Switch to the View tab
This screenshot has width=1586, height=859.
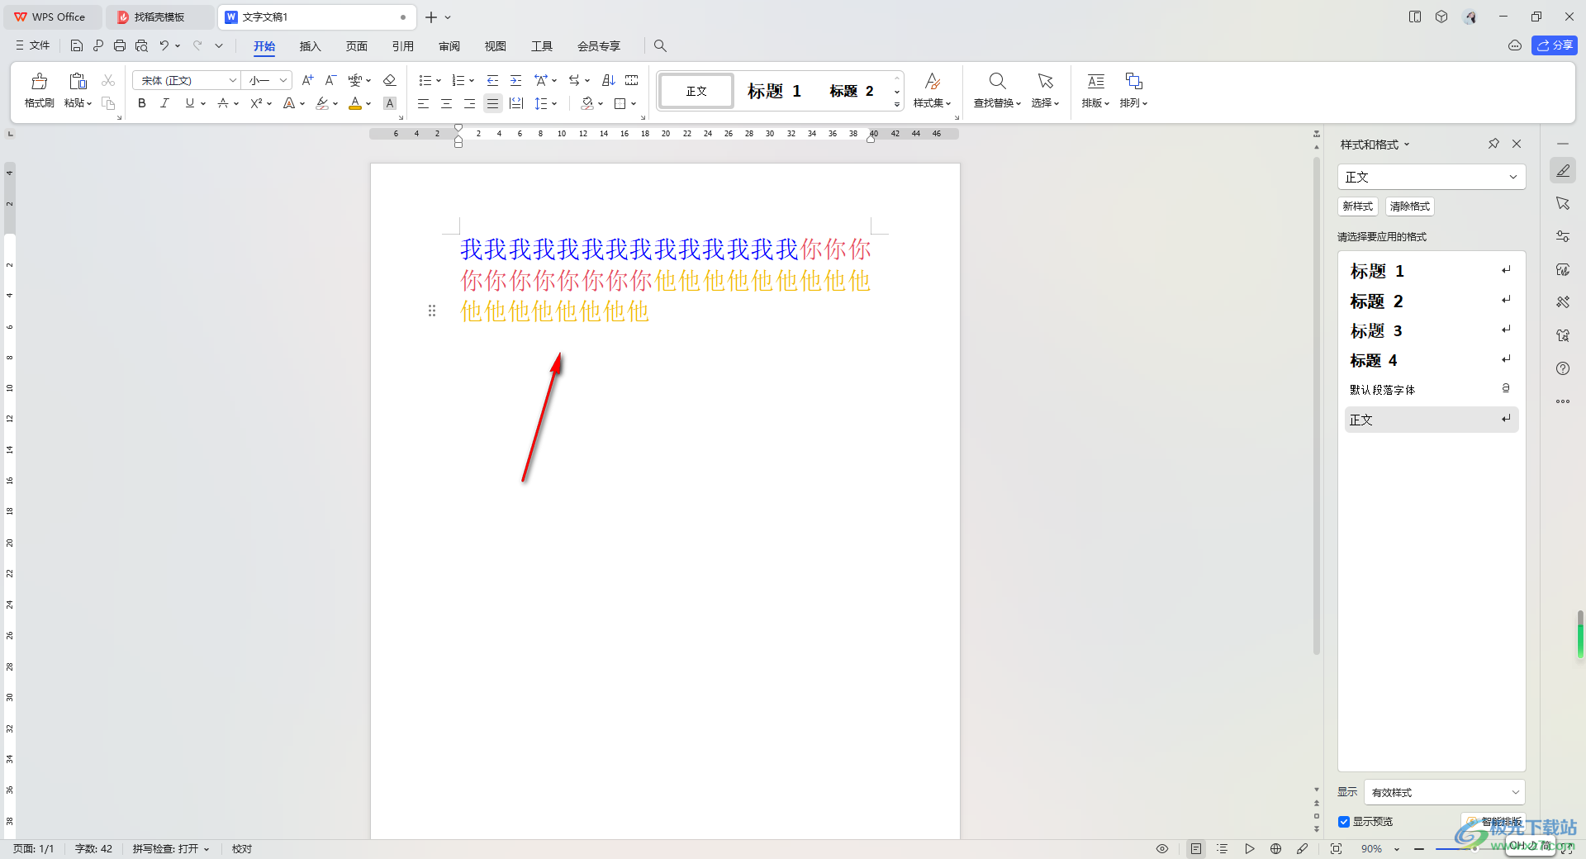[x=495, y=45]
